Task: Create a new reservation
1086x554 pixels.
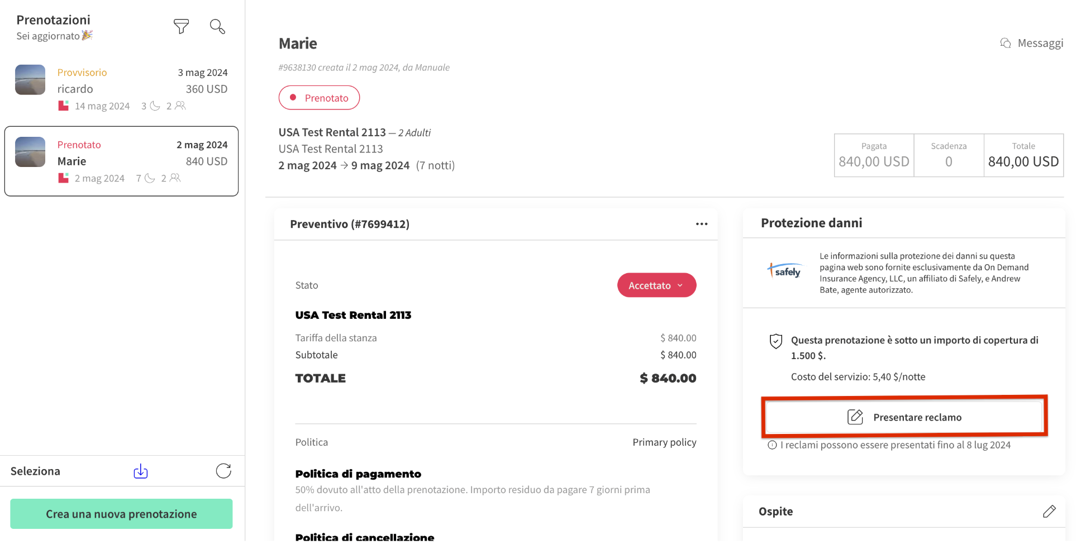Action: click(x=121, y=514)
